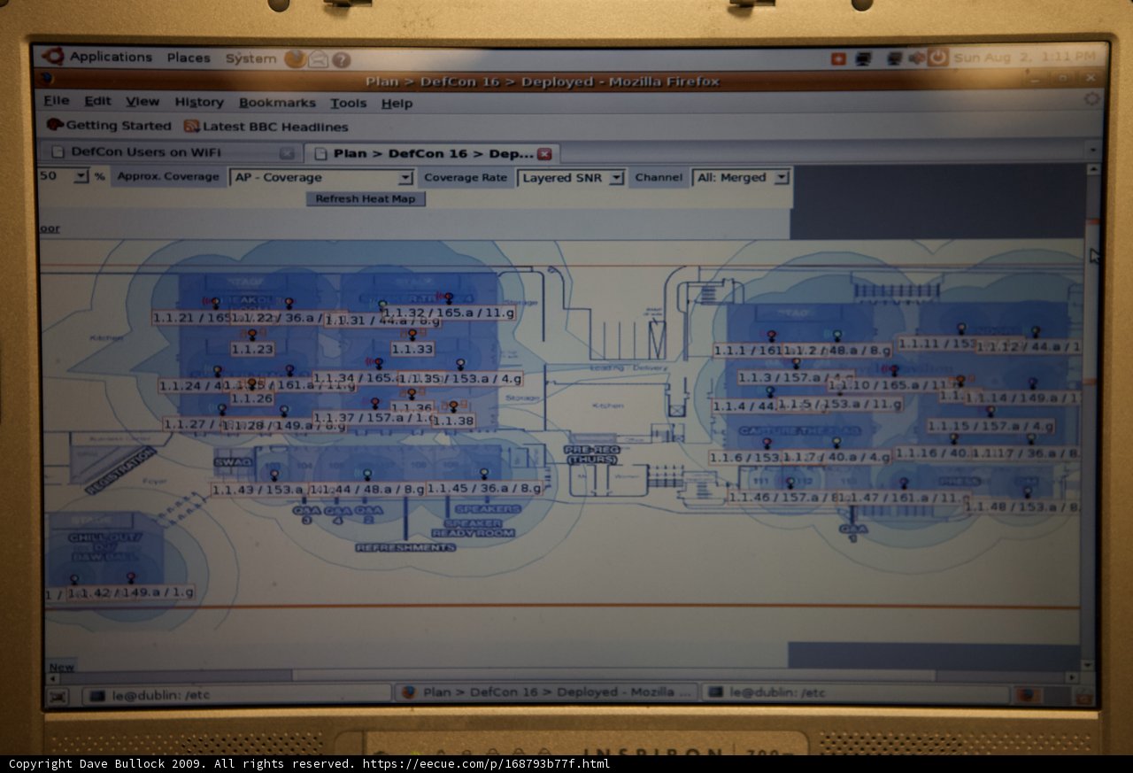Click the red update notifier tray icon
This screenshot has width=1133, height=773.
coord(838,58)
